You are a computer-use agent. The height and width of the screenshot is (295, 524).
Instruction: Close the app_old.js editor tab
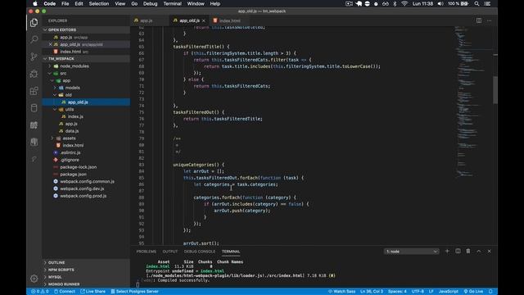[x=204, y=20]
